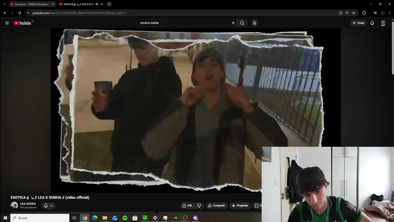Image resolution: width=394 pixels, height=222 pixels.
Task: Select the EXOTICA // LEA X SUNHA tab
Action: (x=78, y=4)
